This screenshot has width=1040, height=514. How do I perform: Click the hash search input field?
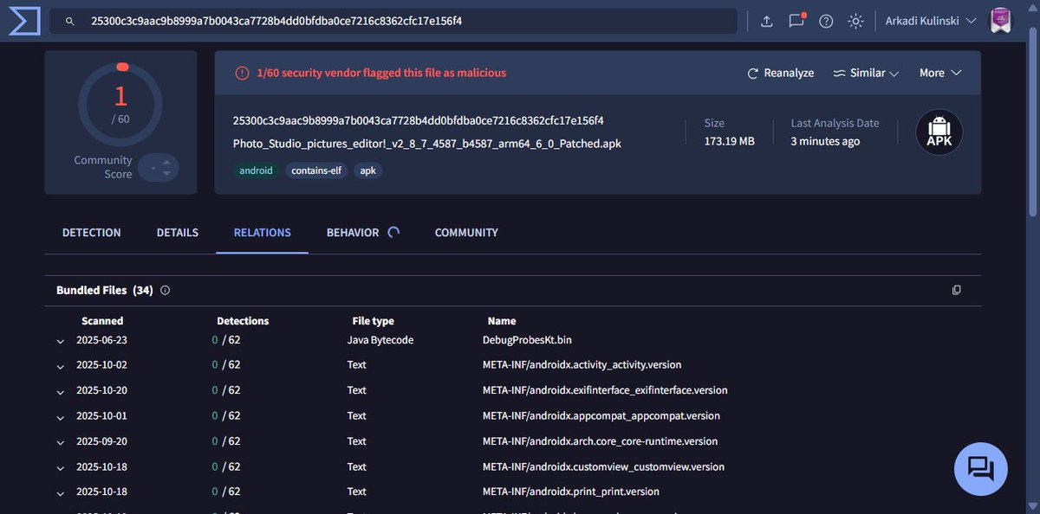[x=393, y=21]
